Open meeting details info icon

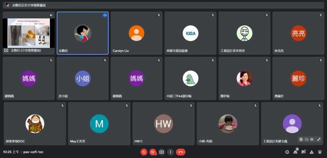287,152
